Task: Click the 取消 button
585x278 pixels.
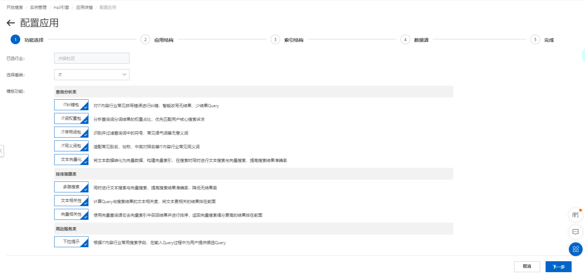Action: (527, 267)
